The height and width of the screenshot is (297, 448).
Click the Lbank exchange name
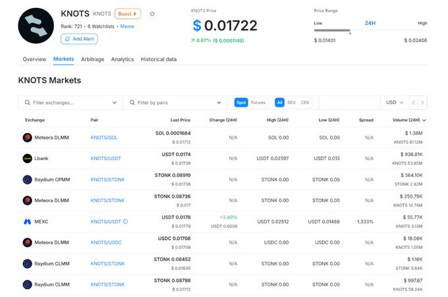tap(42, 159)
